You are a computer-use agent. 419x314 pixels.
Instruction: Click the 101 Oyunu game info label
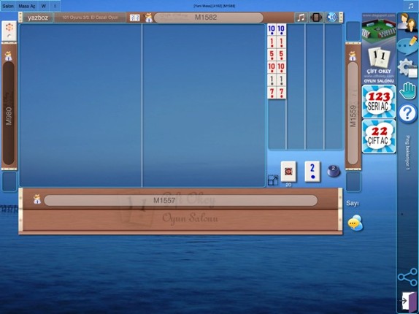(x=90, y=18)
